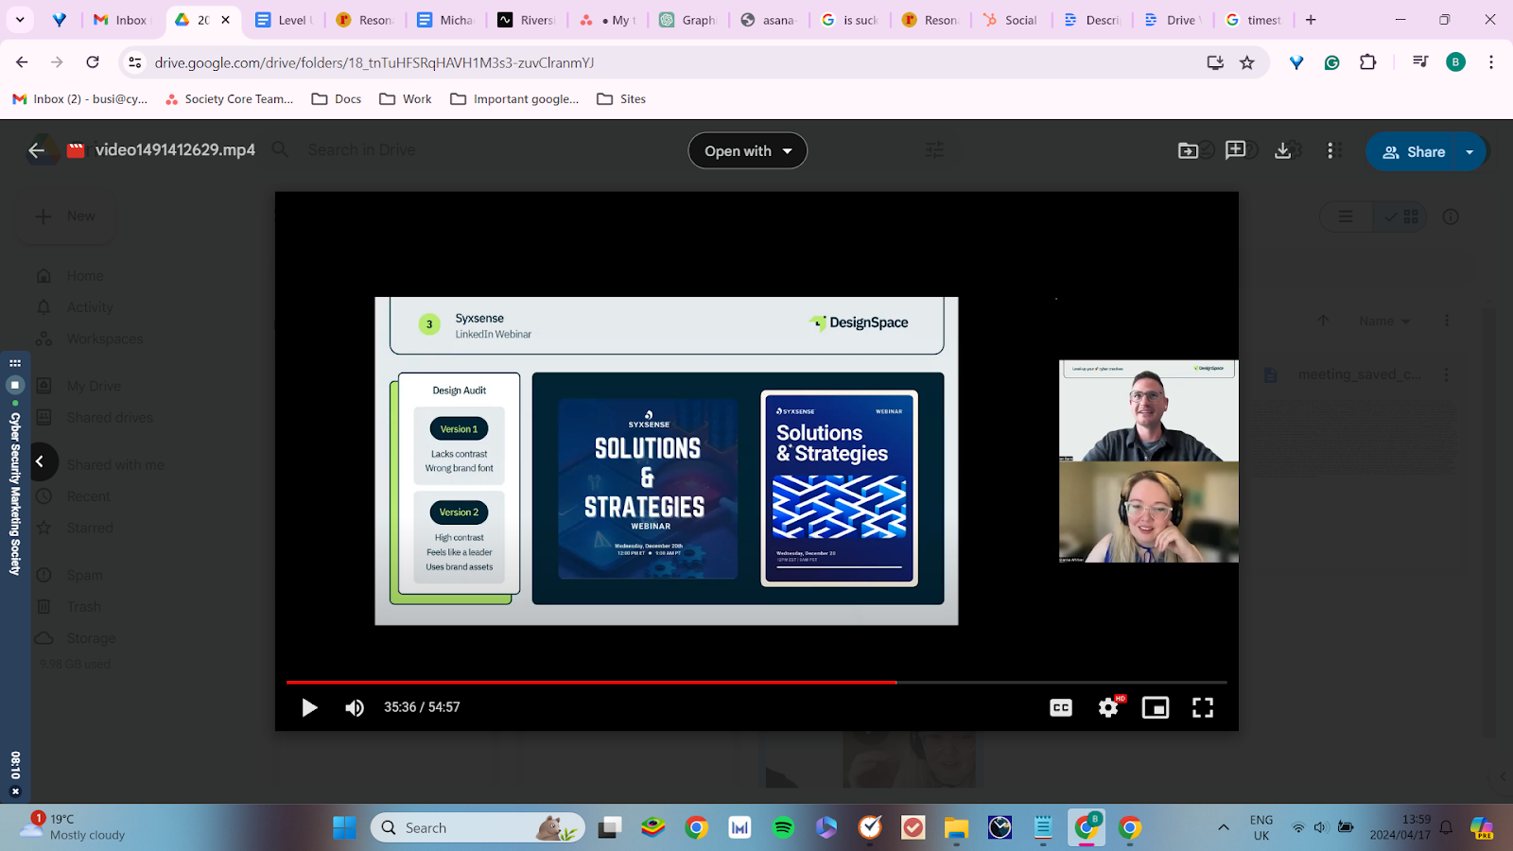Viewport: 1513px width, 851px height.
Task: Switch to the Level document tab
Action: [287, 20]
